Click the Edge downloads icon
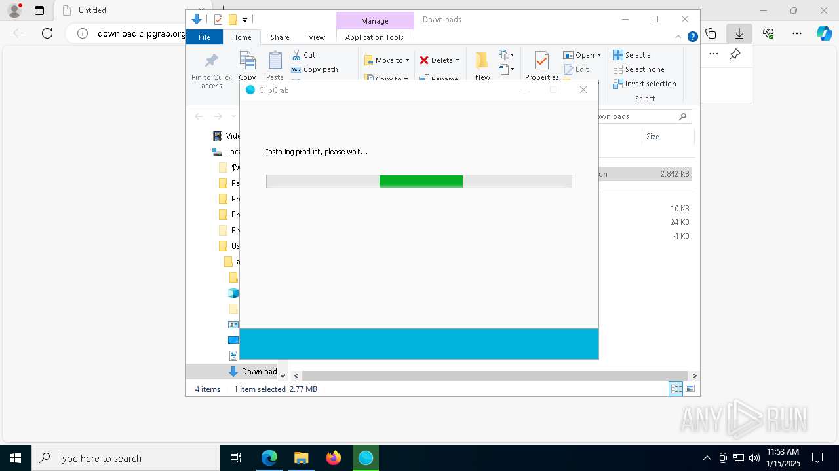Screen dimensions: 839x471 tap(739, 33)
